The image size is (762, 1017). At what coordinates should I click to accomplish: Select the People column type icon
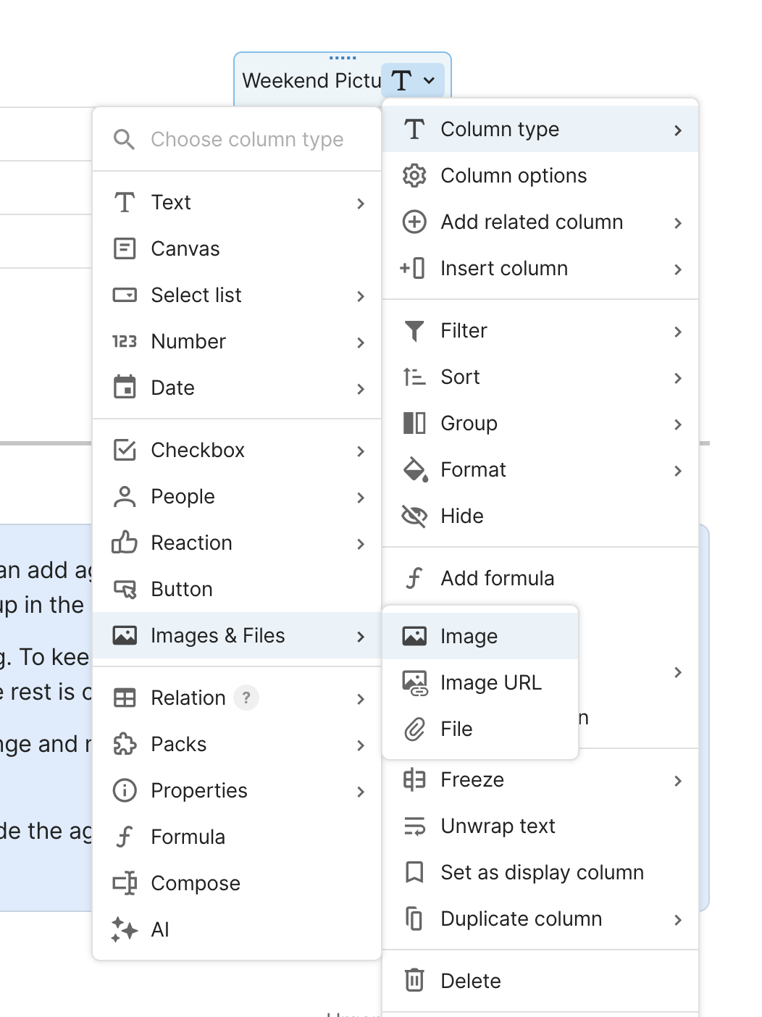[x=125, y=497]
